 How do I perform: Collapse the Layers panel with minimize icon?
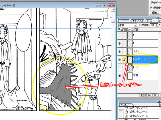coord(157,18)
